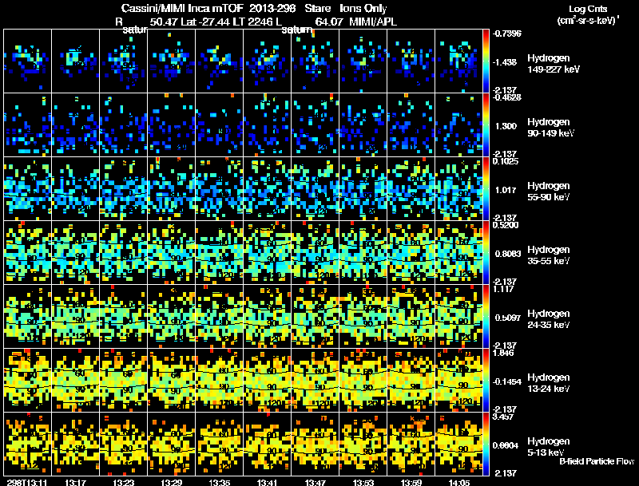Click the 'Hydrogen 35-55 keV' row label
The width and height of the screenshot is (639, 486).
pos(549,255)
